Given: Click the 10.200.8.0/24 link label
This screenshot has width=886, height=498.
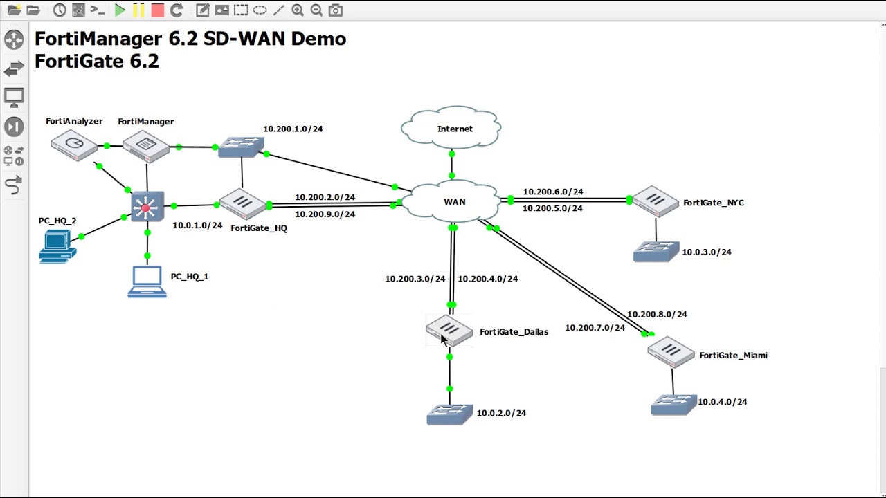Looking at the screenshot, I should click(x=657, y=314).
